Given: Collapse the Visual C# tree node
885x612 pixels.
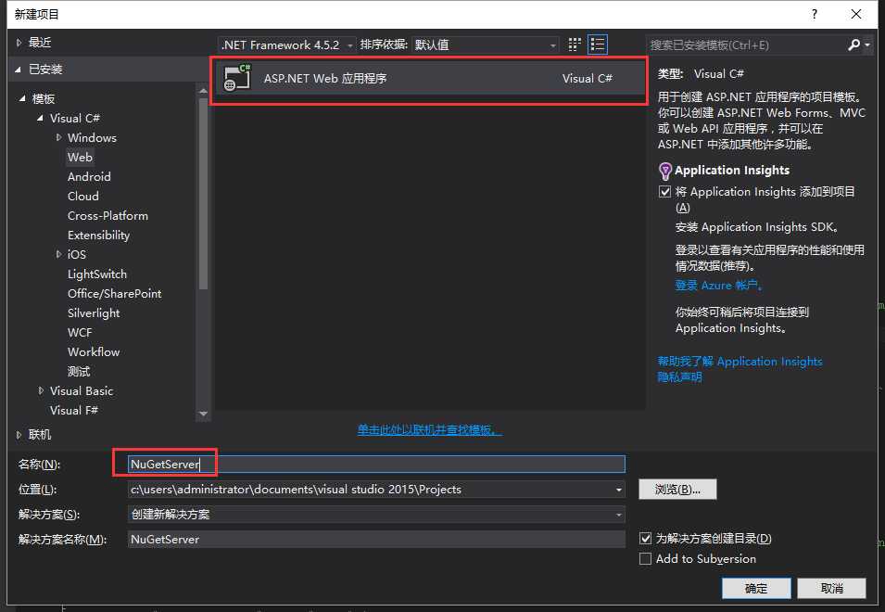Looking at the screenshot, I should (x=40, y=118).
